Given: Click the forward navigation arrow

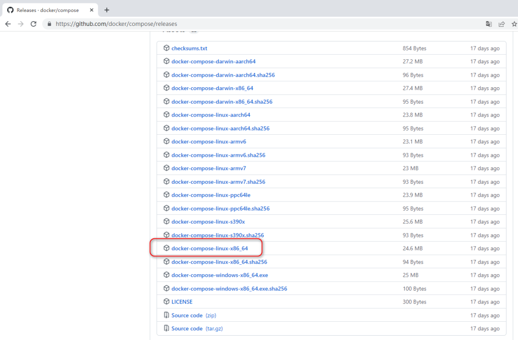Looking at the screenshot, I should (x=21, y=23).
